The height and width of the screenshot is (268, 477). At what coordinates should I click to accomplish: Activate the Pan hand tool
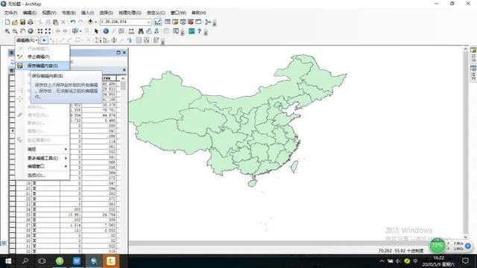[x=23, y=31]
